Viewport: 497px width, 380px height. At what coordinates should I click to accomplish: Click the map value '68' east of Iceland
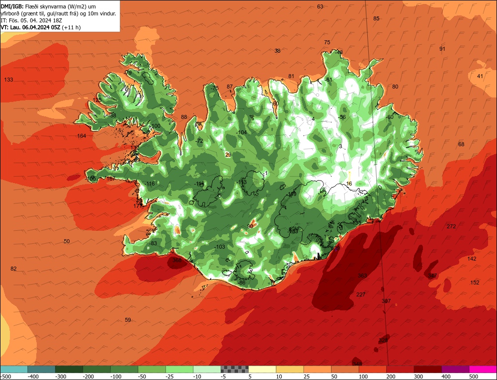coord(461,145)
